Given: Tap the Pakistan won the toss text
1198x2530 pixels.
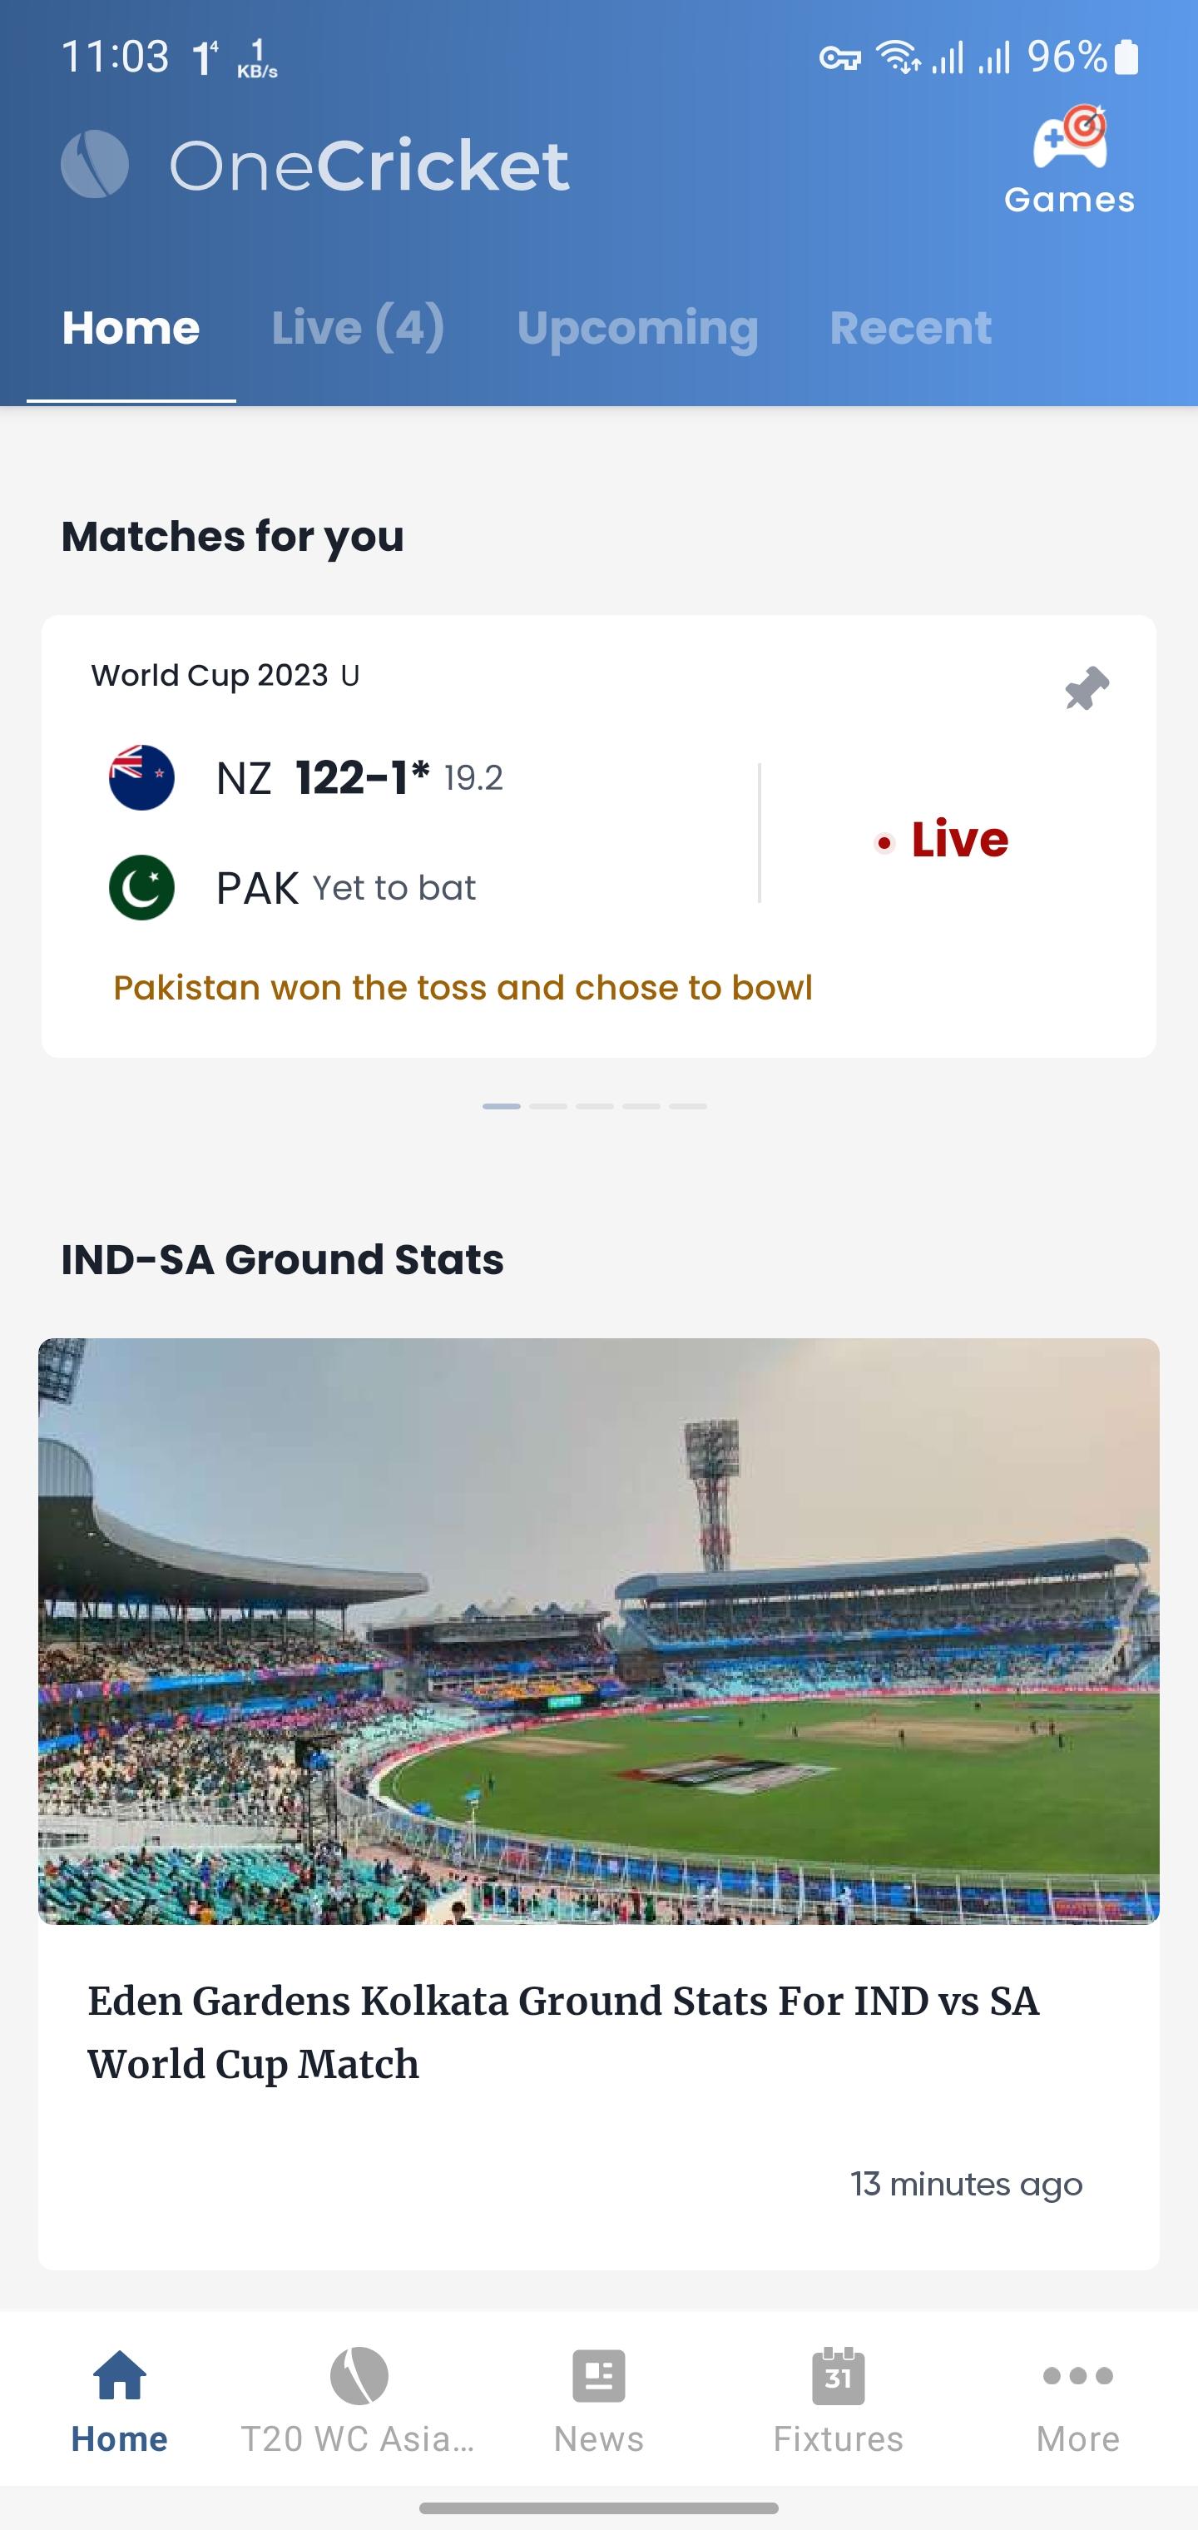Looking at the screenshot, I should click(463, 987).
